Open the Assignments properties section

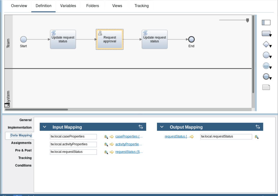tap(21, 143)
